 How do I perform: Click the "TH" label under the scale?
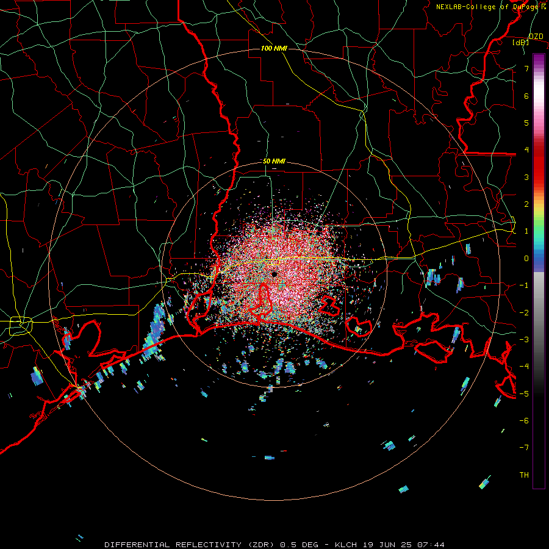coord(524,475)
